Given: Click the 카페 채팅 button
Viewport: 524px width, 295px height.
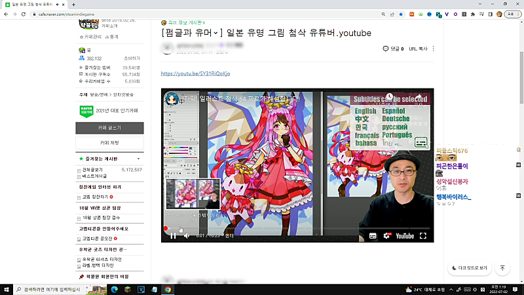Looking at the screenshot, I should (x=109, y=143).
